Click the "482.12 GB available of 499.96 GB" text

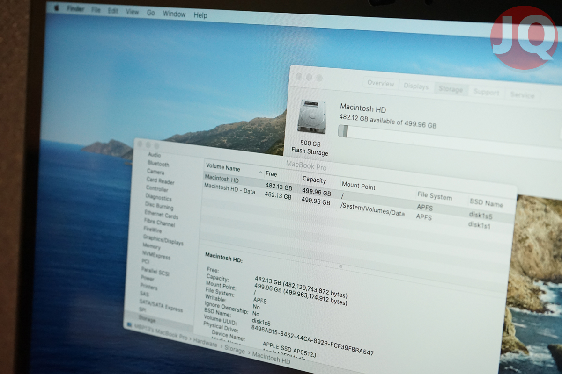(388, 122)
